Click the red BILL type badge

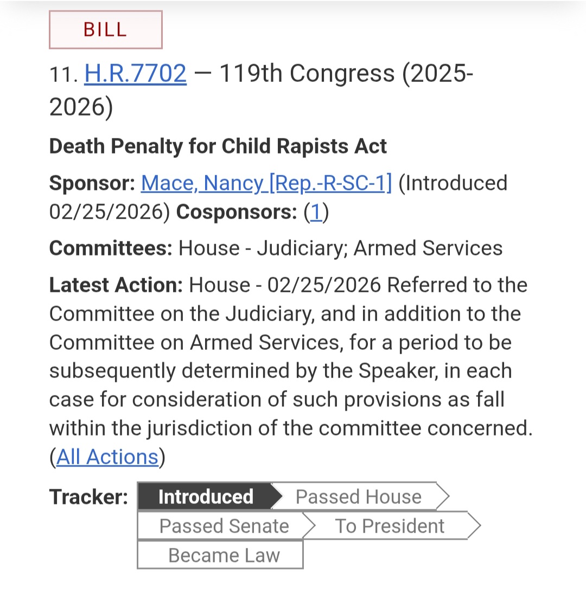(x=105, y=29)
